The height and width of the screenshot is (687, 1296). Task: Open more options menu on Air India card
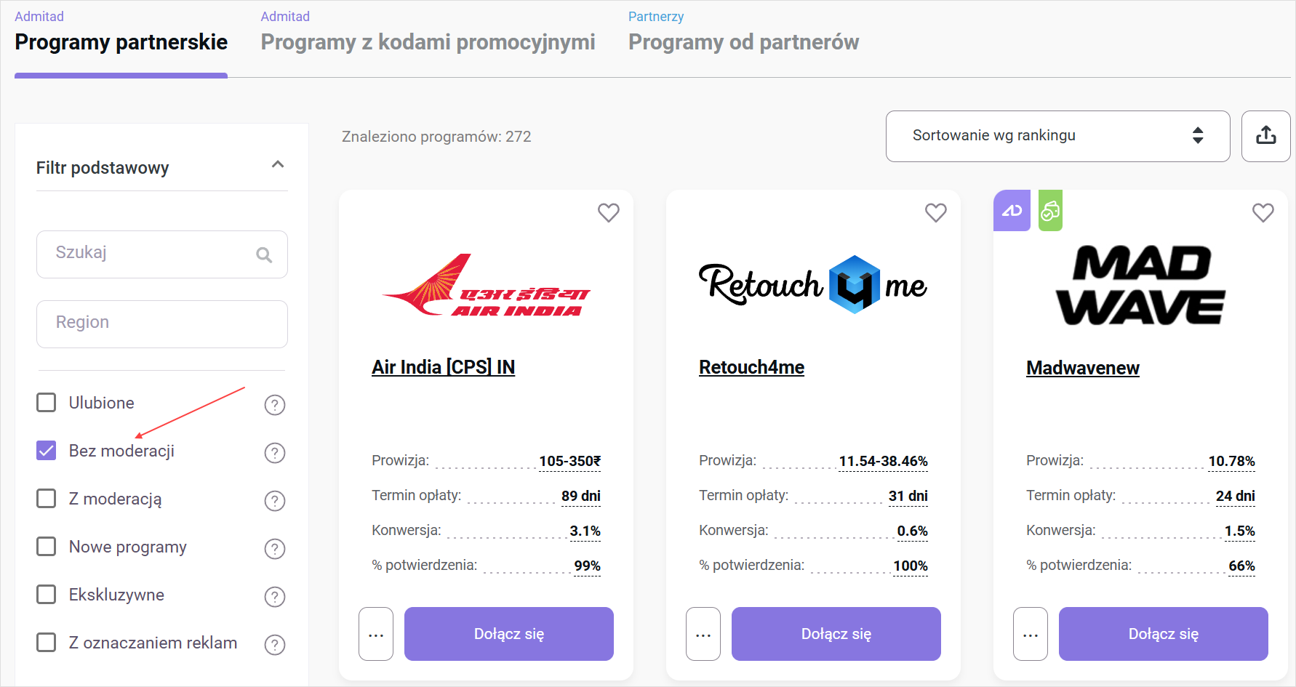point(376,634)
